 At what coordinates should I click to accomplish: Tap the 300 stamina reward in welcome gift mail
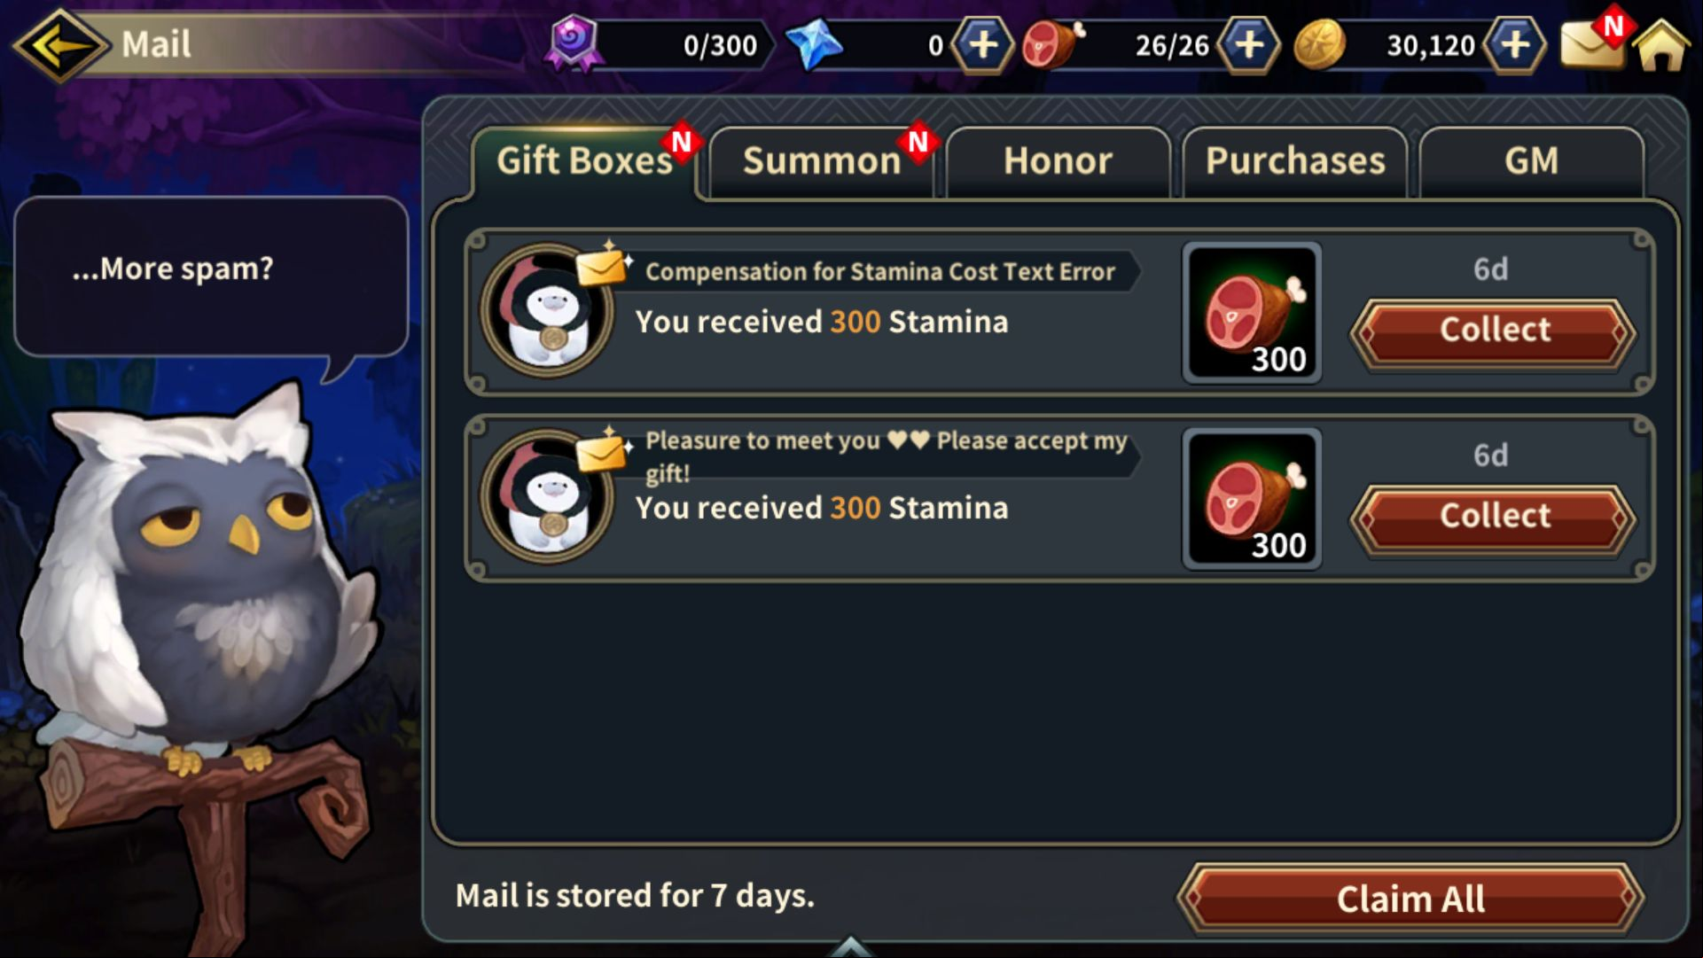1252,499
